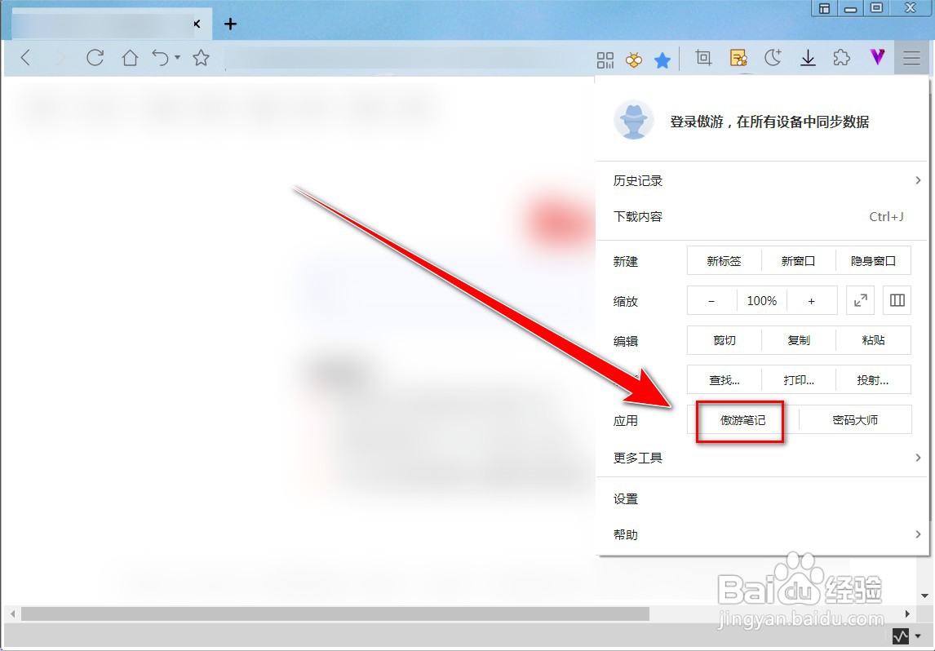Viewport: 935px width, 651px height.
Task: Add page to favorites star outline
Action: point(201,58)
